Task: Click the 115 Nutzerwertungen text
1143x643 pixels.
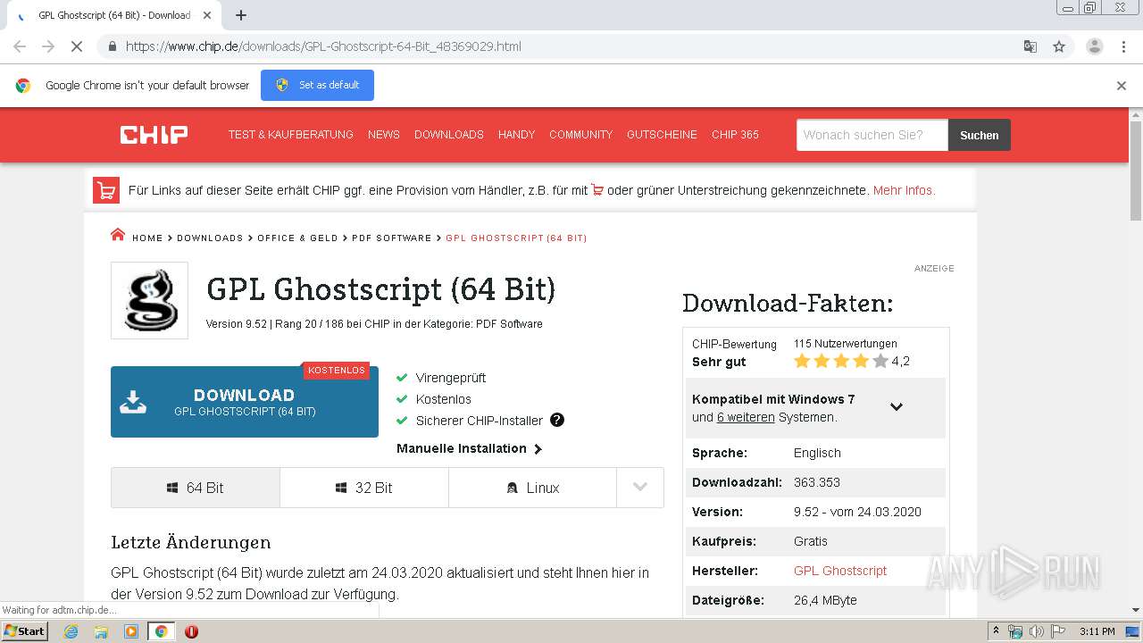Action: pyautogui.click(x=846, y=343)
